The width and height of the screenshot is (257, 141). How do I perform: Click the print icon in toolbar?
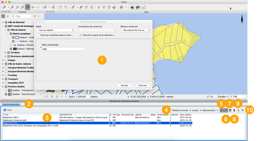tap(122, 7)
